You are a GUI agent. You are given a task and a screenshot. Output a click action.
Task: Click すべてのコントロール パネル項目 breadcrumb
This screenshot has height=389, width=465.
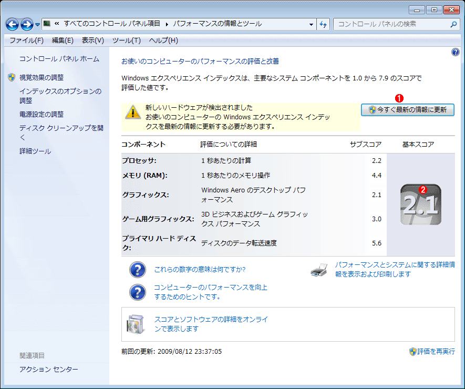pos(112,24)
